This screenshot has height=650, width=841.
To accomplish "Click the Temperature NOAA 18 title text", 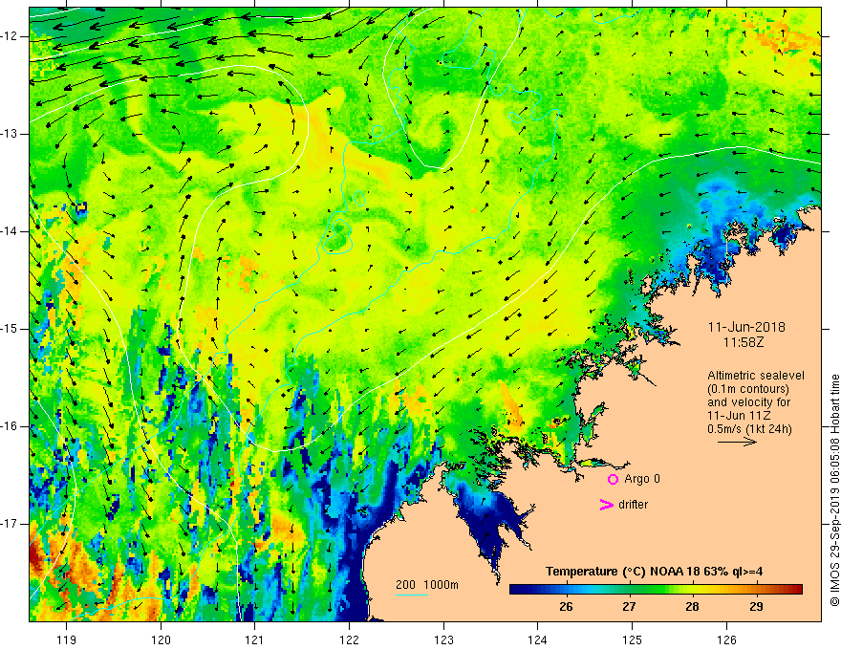I will 654,572.
